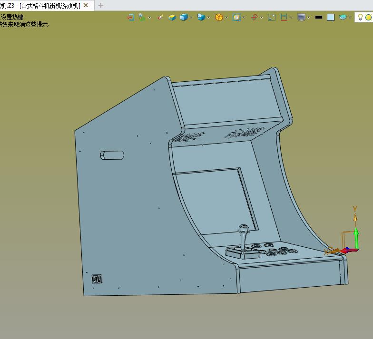373x339 pixels.
Task: Click the blue cube view-orientation icon
Action: (201, 17)
